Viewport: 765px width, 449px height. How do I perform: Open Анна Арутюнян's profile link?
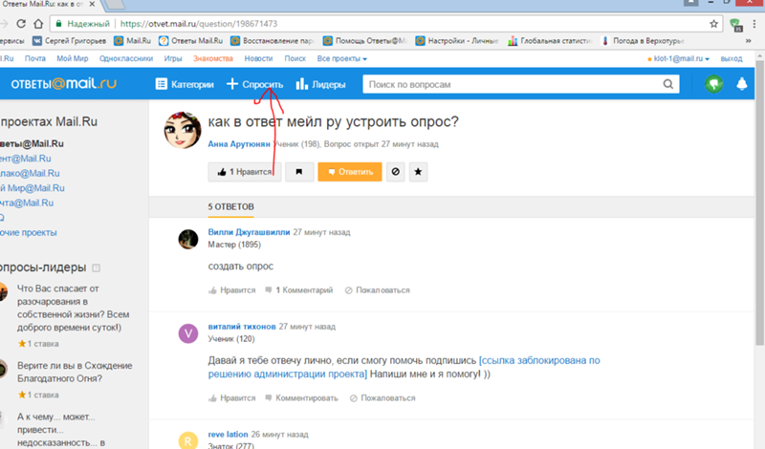(x=238, y=144)
